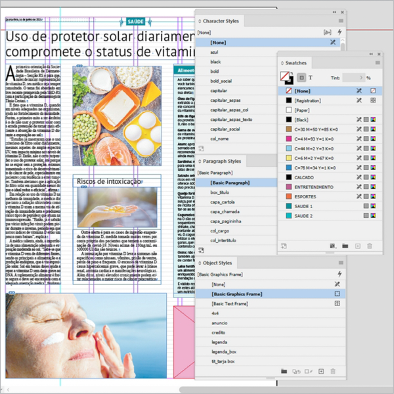Apply the legenda_box object style
This screenshot has width=394, height=394.
(270, 352)
